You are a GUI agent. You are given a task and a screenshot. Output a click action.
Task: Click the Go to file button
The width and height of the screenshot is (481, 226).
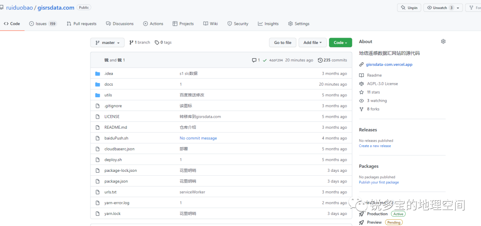pos(282,43)
